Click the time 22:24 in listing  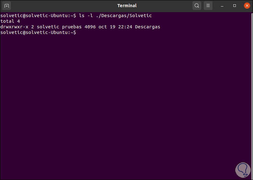pyautogui.click(x=125, y=27)
